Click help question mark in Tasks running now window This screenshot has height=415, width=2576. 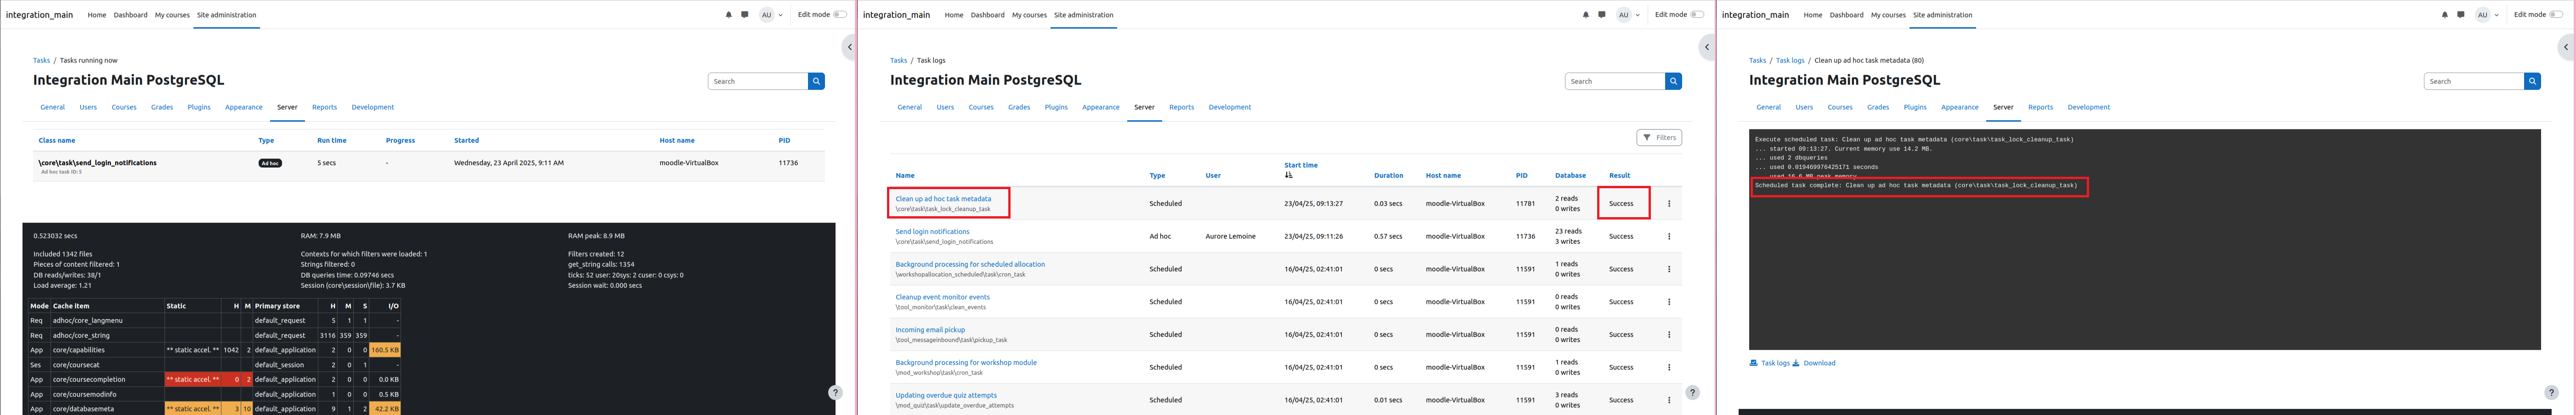[835, 393]
